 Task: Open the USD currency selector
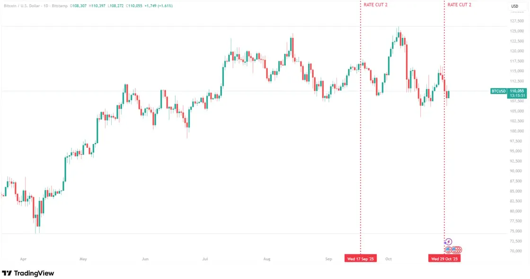[514, 6]
